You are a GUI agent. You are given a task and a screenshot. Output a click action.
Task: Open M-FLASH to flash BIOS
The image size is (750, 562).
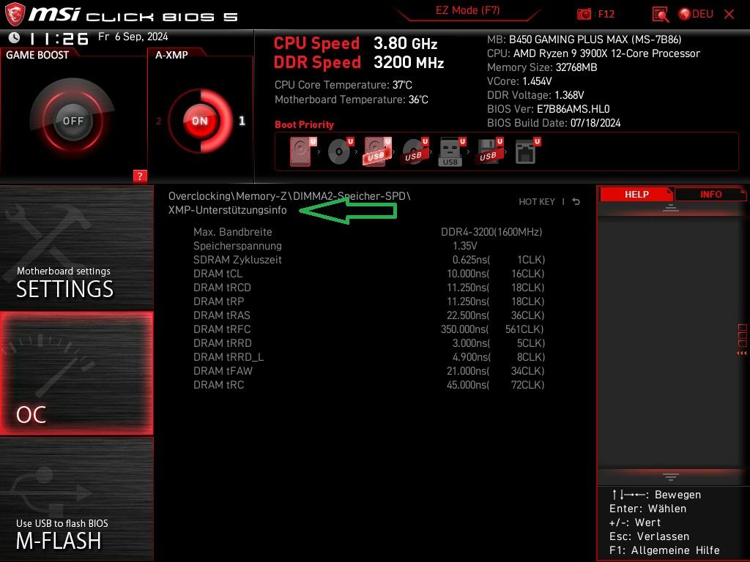point(76,499)
